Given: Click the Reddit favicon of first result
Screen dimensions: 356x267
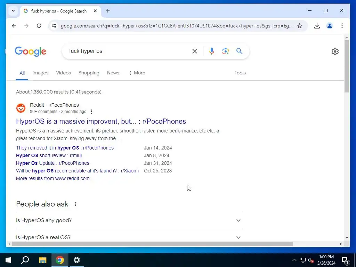Looking at the screenshot, I should click(x=21, y=108).
